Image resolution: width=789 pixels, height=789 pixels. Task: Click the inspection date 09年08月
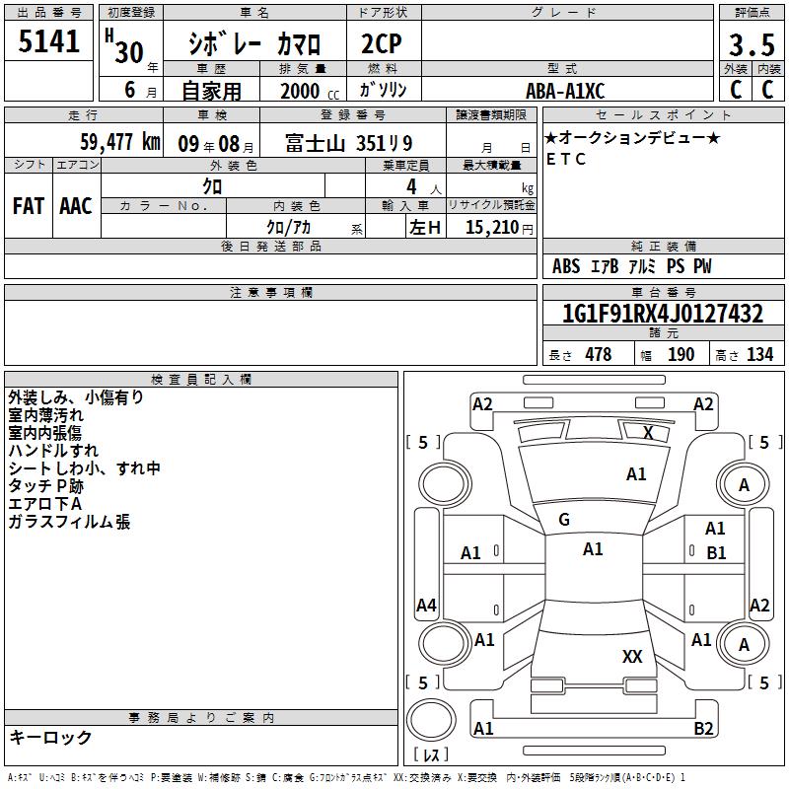[216, 144]
